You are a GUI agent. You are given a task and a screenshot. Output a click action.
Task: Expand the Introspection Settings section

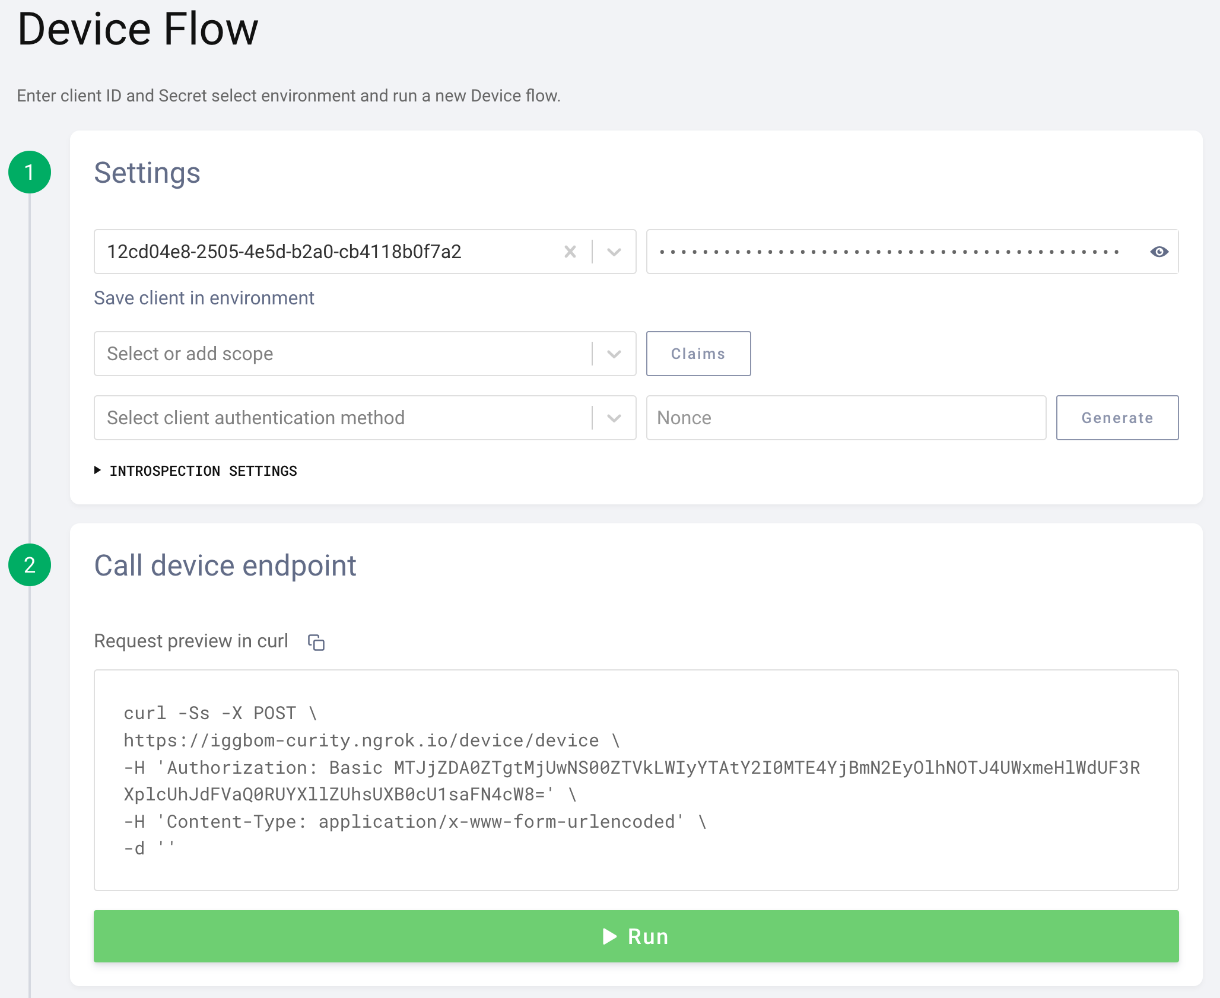pos(202,471)
